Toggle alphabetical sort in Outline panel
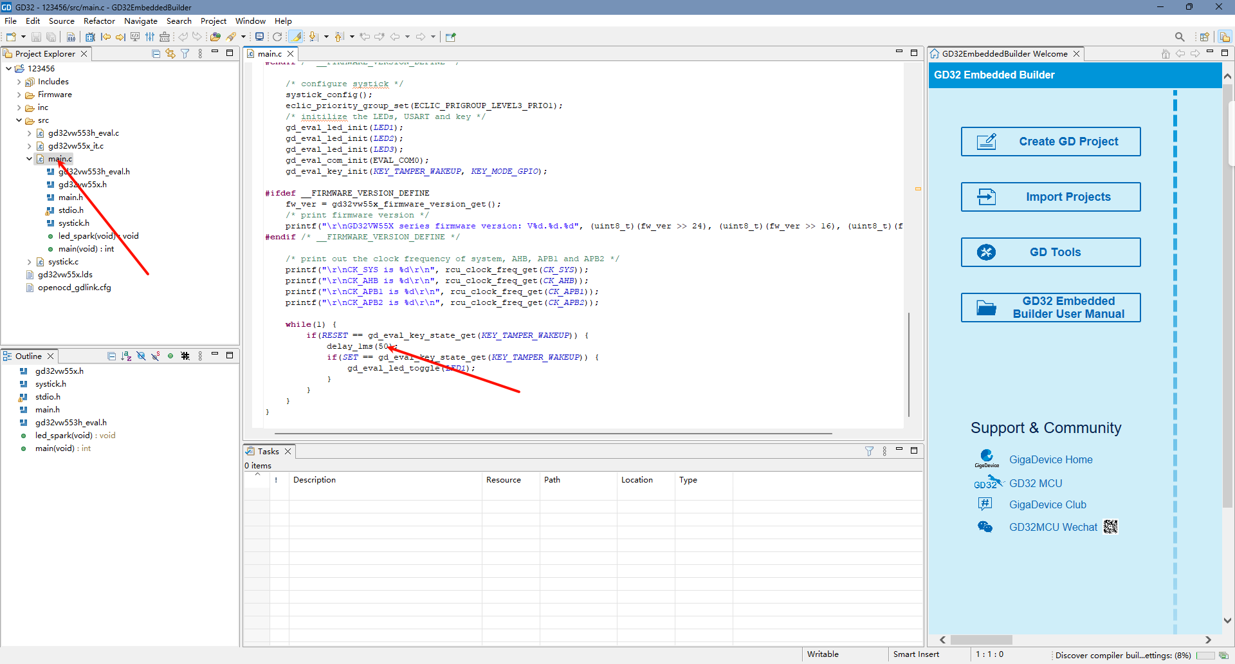 pyautogui.click(x=126, y=356)
